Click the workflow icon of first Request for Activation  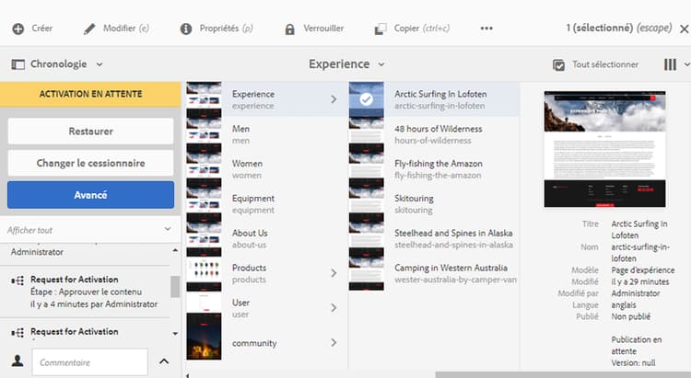18,281
